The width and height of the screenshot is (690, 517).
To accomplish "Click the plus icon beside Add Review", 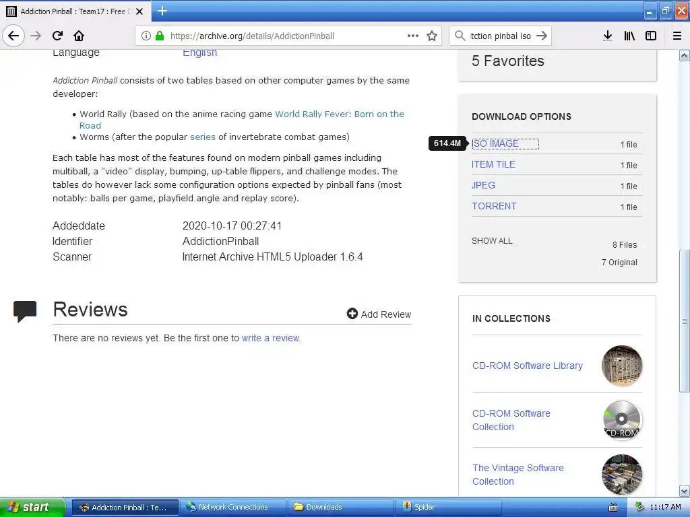I will pyautogui.click(x=352, y=314).
